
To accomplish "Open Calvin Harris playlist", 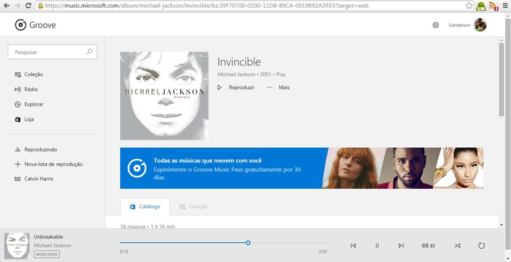I will tap(34, 178).
